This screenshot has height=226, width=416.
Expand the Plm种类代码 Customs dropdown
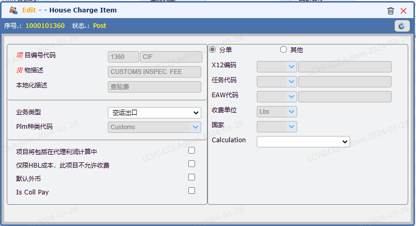tap(195, 127)
